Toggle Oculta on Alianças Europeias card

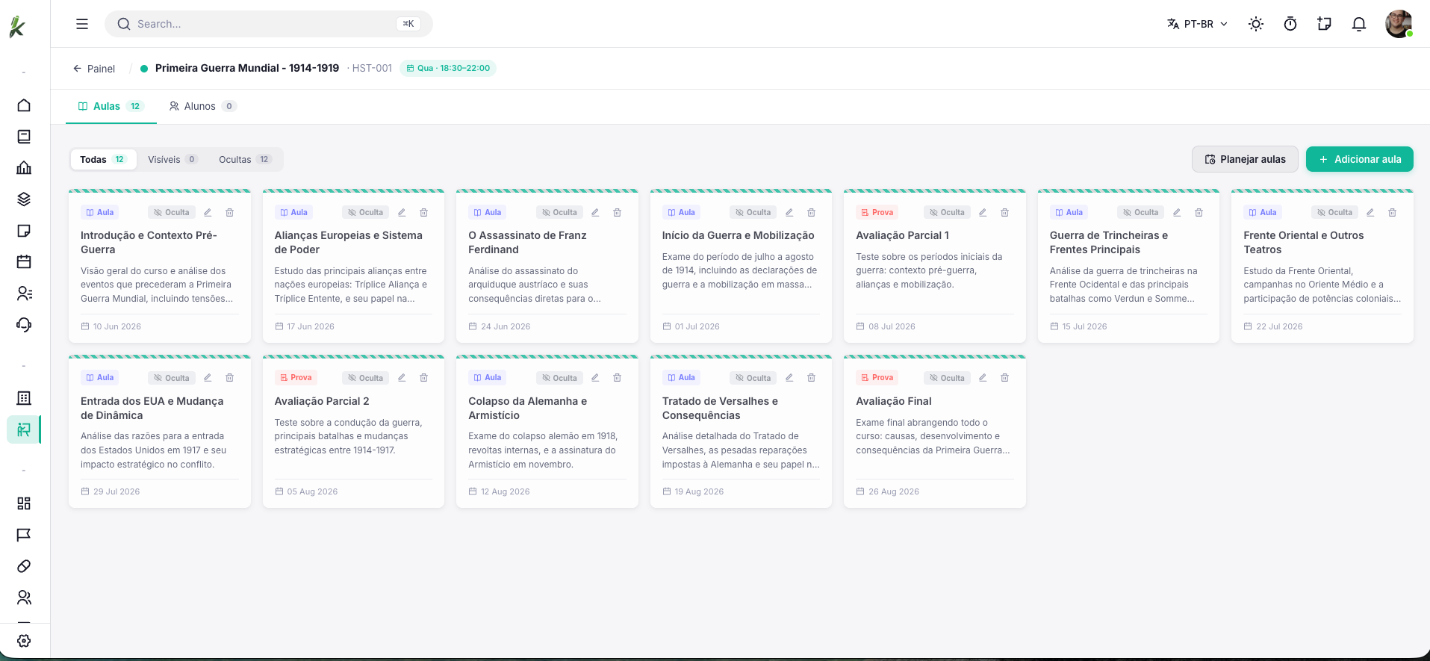[x=365, y=213]
